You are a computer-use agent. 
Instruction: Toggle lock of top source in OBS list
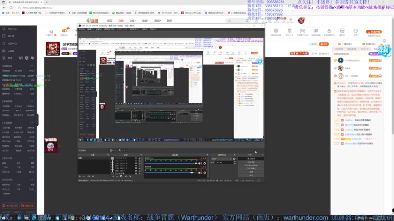coord(139,158)
